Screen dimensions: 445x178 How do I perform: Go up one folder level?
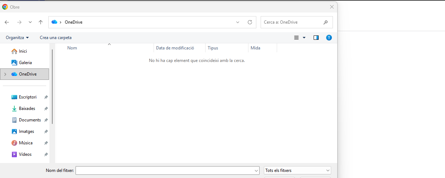point(40,22)
